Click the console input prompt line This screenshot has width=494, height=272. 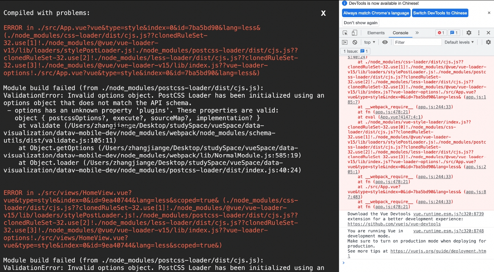(x=416, y=263)
